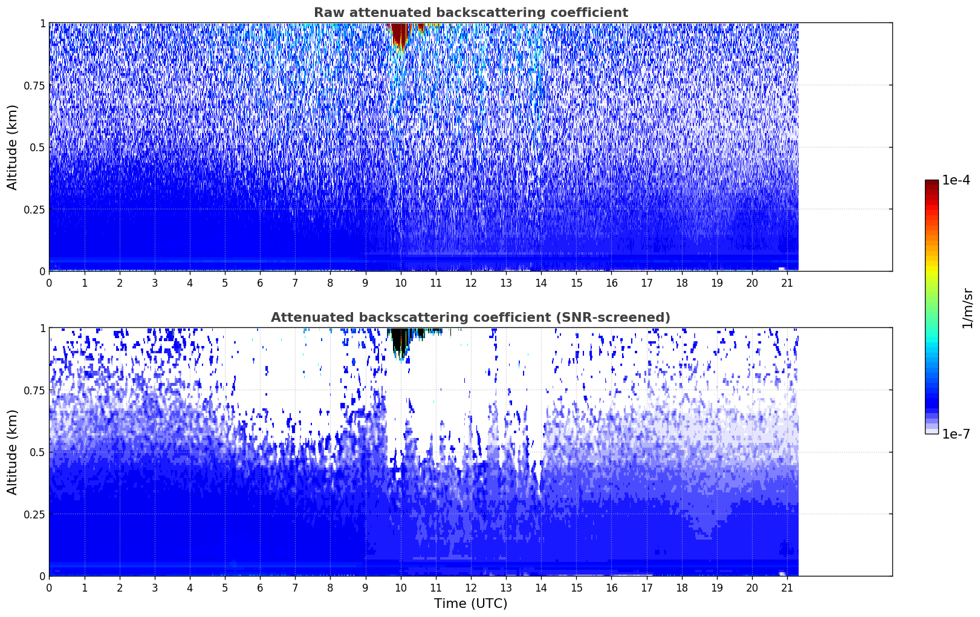Click hour tick "20" under the raw plot
Image resolution: width=980 pixels, height=617 pixels.
pos(752,283)
